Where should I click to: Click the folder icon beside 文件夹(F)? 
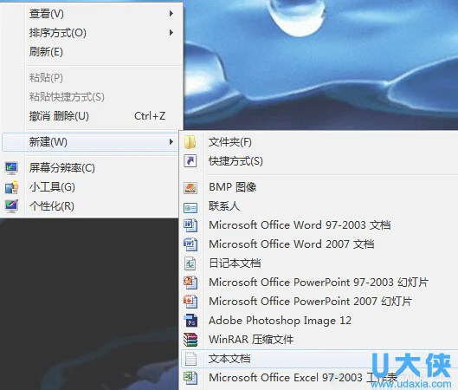pyautogui.click(x=190, y=142)
